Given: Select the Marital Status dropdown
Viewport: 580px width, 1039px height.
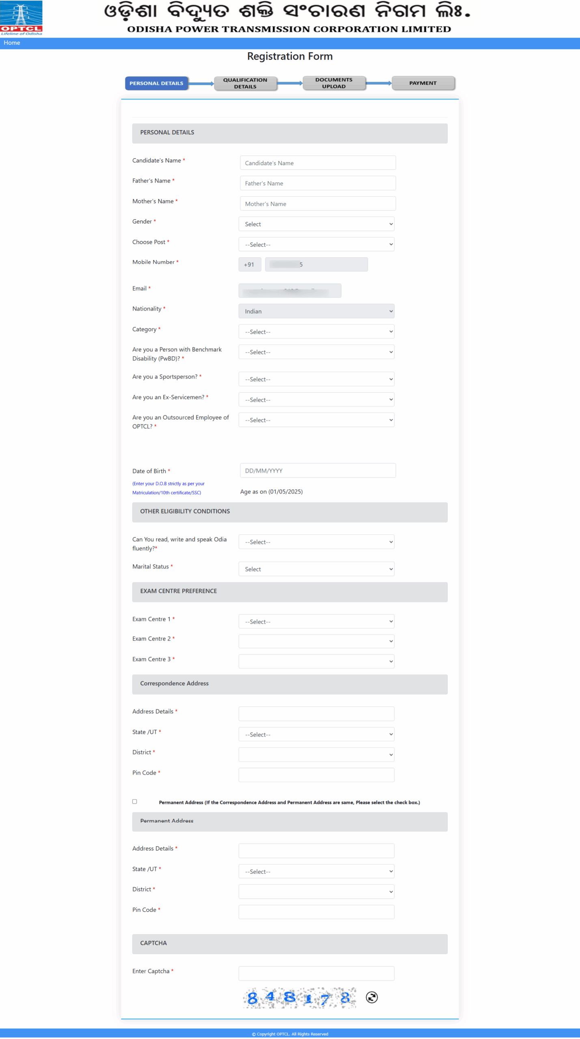Looking at the screenshot, I should [x=316, y=569].
